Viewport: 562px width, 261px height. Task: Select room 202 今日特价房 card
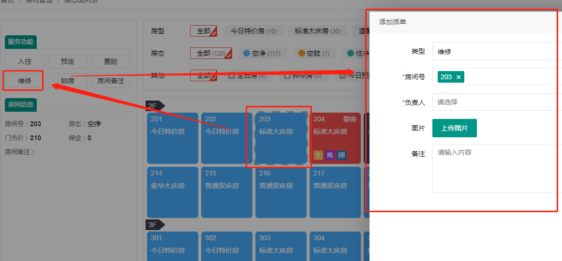(226, 138)
